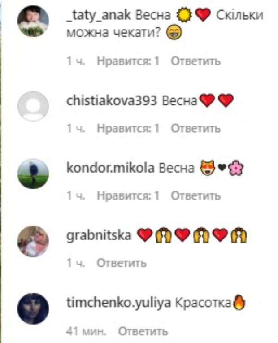
Task: Click the timchenko.yuliya username
Action: tap(118, 303)
